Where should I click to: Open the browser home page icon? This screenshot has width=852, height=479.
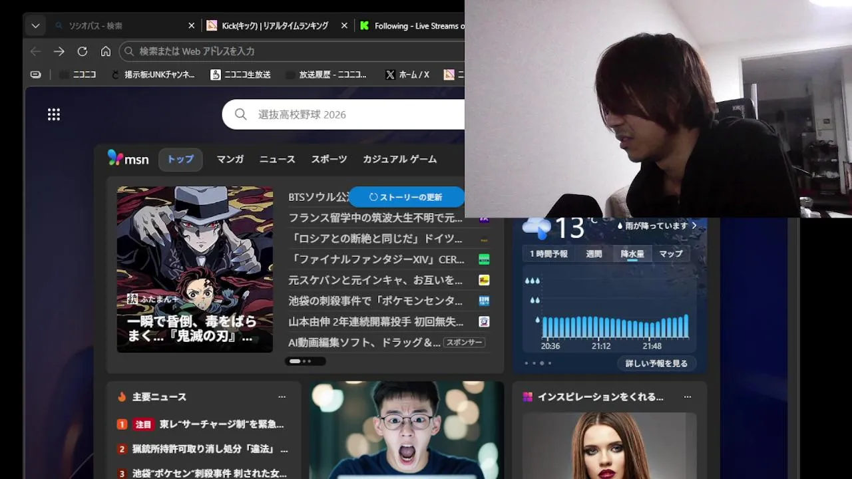pyautogui.click(x=106, y=51)
